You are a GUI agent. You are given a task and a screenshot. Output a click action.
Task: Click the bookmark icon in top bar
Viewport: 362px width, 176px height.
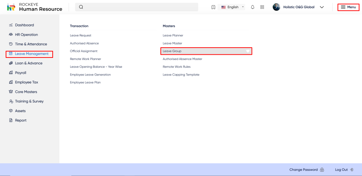coord(213,7)
